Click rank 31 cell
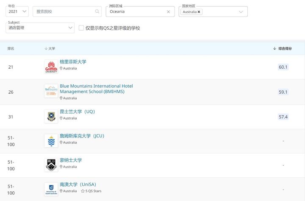The height and width of the screenshot is (201, 305). pyautogui.click(x=11, y=117)
